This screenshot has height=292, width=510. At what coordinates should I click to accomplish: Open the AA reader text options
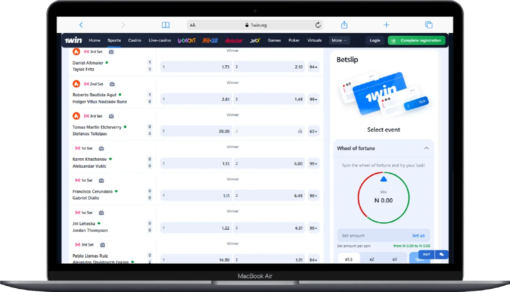click(x=192, y=25)
